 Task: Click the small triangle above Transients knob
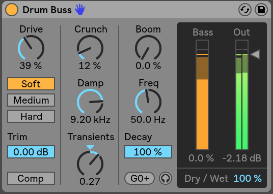coord(90,147)
